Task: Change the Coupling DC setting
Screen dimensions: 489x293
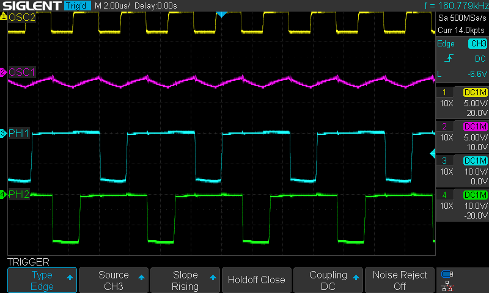Action: [328, 280]
